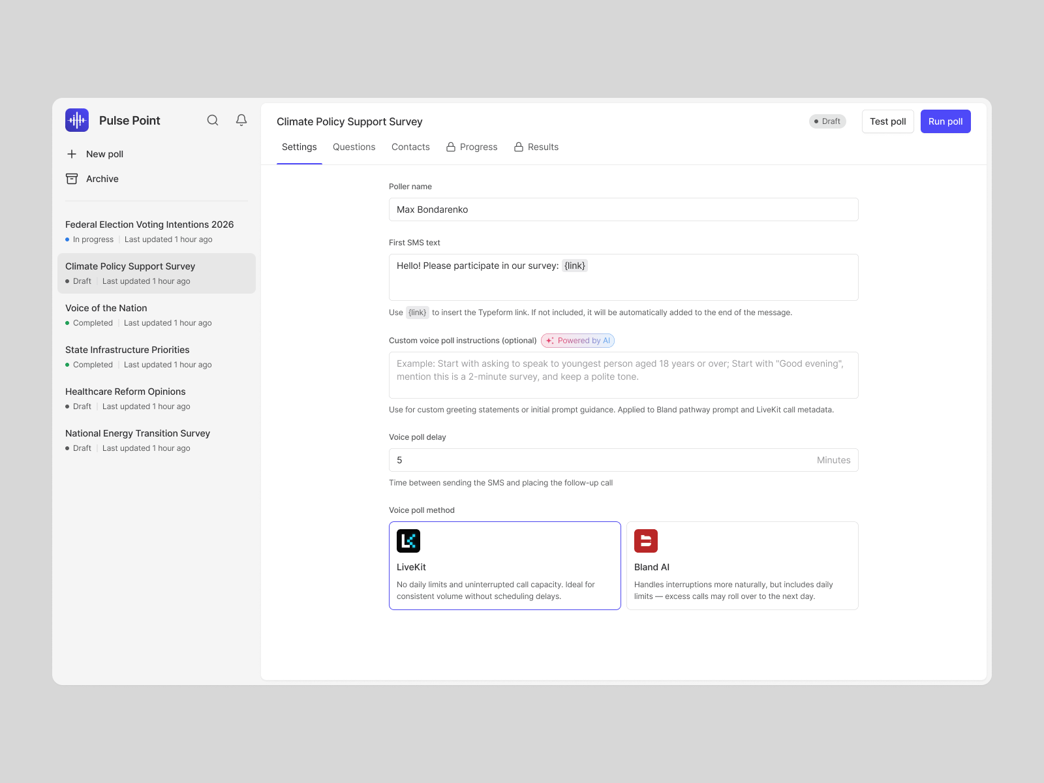
Task: Open Healthcare Reform Opinions poll
Action: [157, 399]
